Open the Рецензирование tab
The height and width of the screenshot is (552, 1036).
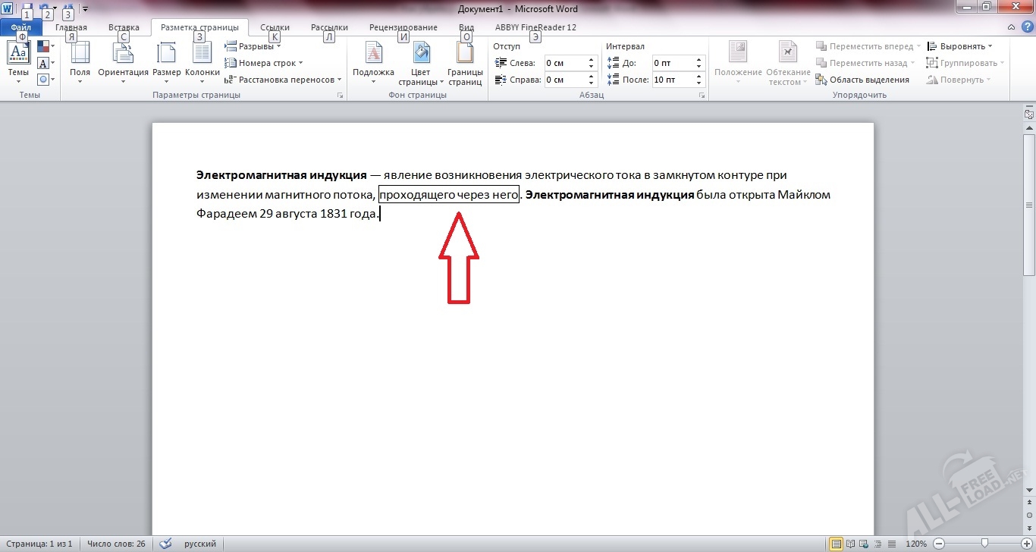403,27
